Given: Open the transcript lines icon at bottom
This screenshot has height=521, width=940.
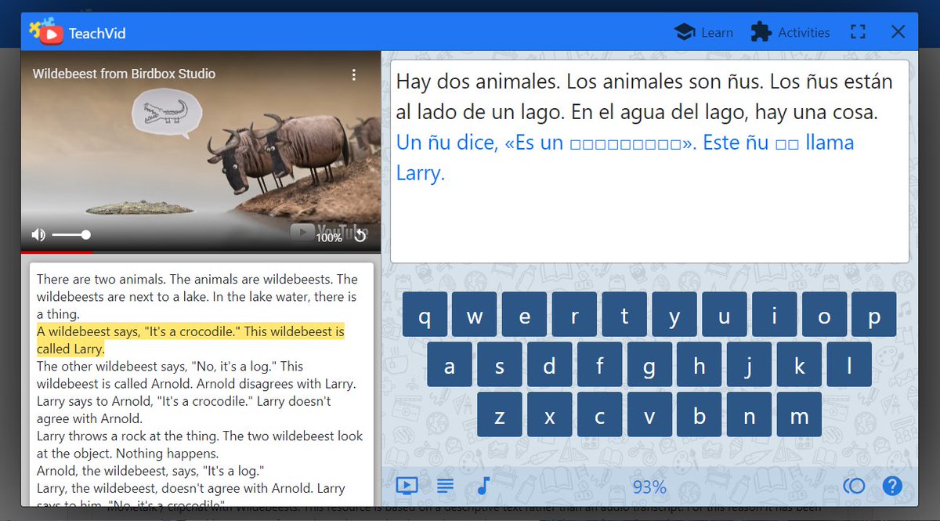Looking at the screenshot, I should click(445, 486).
